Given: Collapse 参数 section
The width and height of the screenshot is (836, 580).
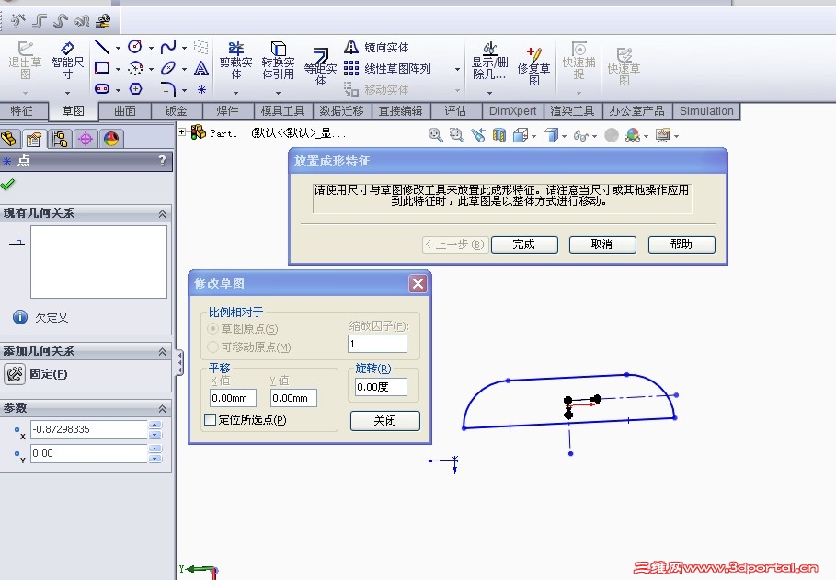Looking at the screenshot, I should [x=162, y=409].
